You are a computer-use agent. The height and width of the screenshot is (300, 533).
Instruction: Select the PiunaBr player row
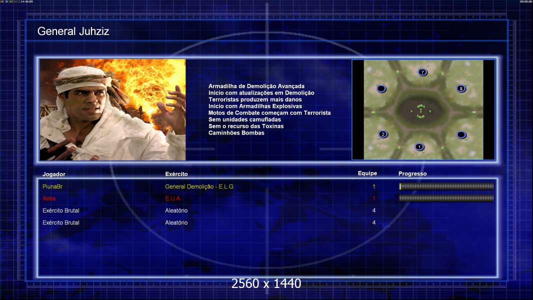[x=267, y=186]
